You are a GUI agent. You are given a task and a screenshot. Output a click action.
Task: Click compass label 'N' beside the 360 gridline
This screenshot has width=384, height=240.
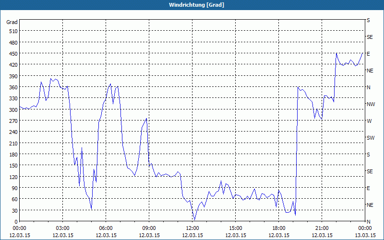tap(369, 87)
